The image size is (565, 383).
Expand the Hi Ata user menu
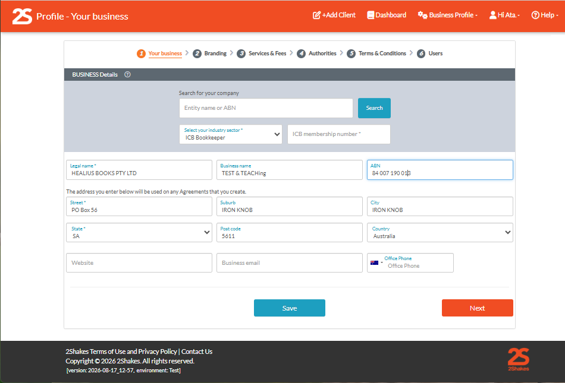pyautogui.click(x=505, y=15)
